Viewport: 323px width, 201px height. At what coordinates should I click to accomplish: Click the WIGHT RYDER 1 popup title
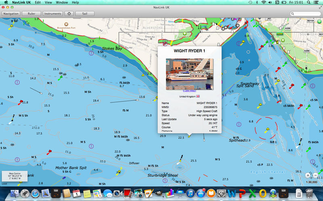[189, 51]
